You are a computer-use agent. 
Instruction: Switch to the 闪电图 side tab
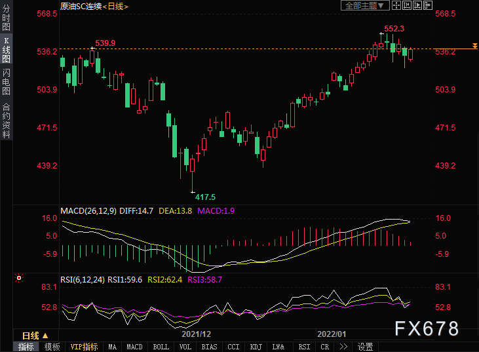(x=6, y=82)
